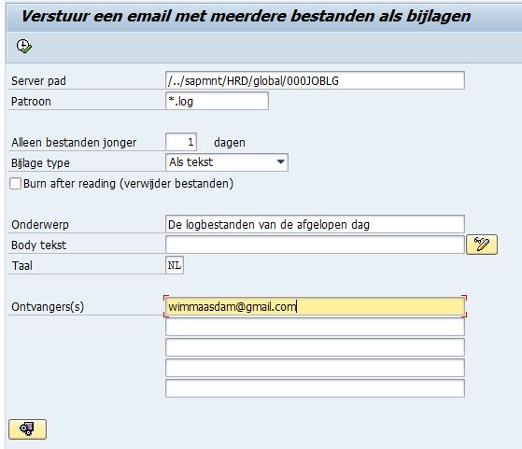Click the Execute clock icon in toolbar

click(x=24, y=46)
